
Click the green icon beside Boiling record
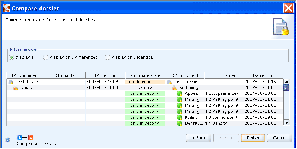click(179, 117)
